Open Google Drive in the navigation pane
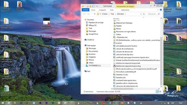Image resolution: width=187 pixels, height=105 pixels. tap(93, 34)
